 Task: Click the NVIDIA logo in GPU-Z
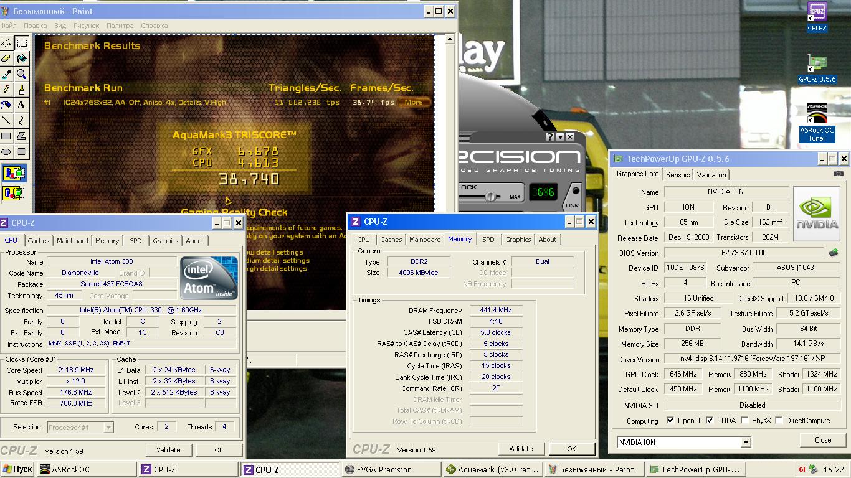(x=816, y=213)
